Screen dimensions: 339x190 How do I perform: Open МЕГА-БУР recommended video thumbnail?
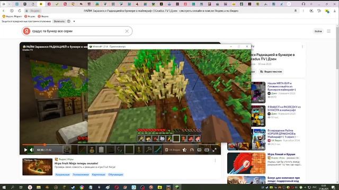click(x=258, y=92)
